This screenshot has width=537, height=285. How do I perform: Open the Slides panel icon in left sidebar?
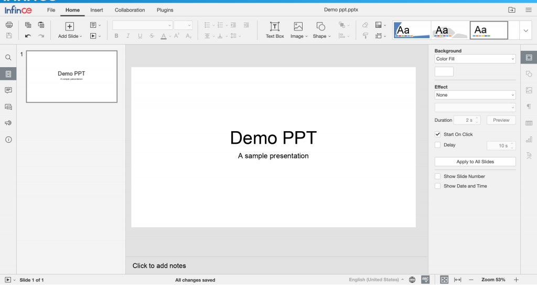pos(8,73)
